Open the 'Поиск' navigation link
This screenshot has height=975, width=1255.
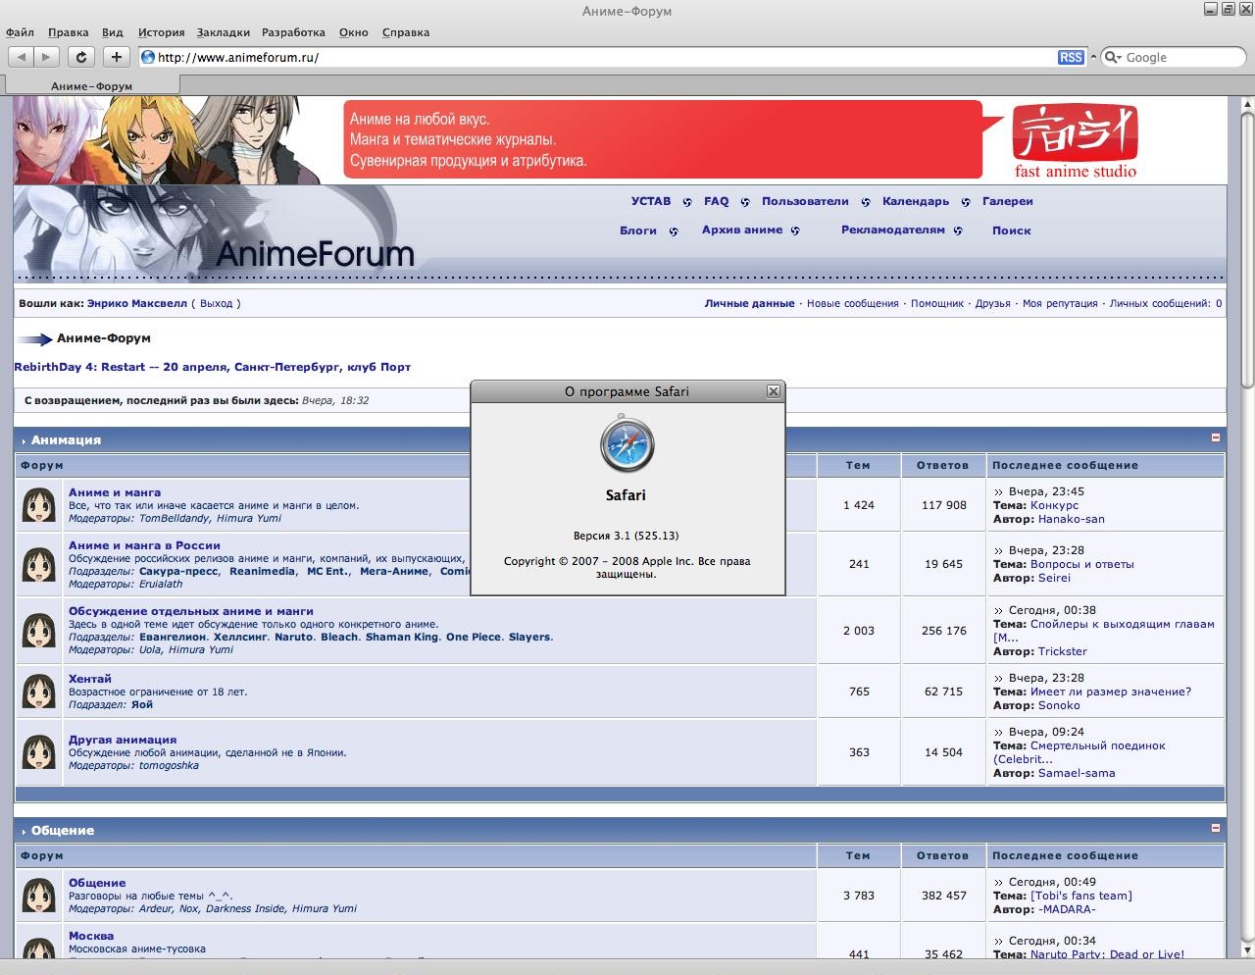click(1012, 231)
